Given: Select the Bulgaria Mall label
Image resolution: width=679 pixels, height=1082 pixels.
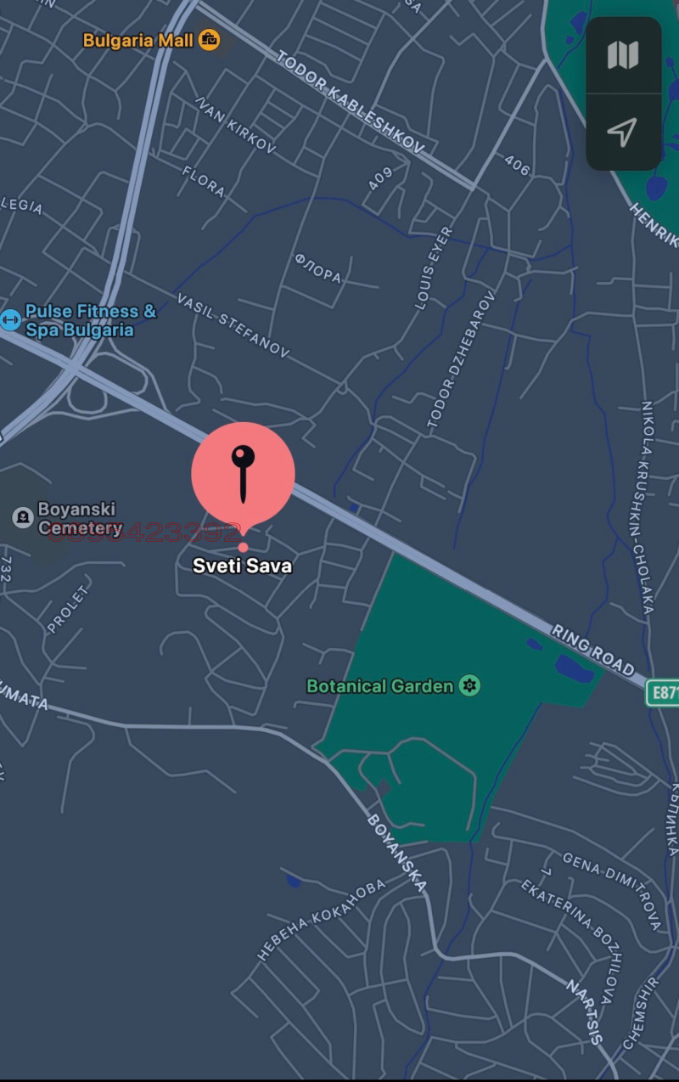Looking at the screenshot, I should [x=138, y=40].
